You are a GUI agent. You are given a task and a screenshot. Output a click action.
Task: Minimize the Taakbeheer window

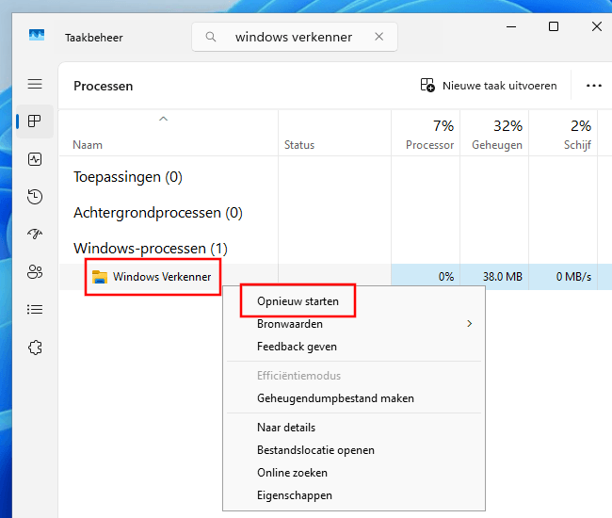[511, 27]
